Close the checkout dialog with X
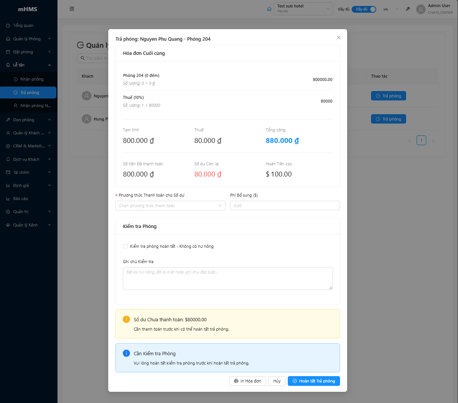 tap(339, 38)
